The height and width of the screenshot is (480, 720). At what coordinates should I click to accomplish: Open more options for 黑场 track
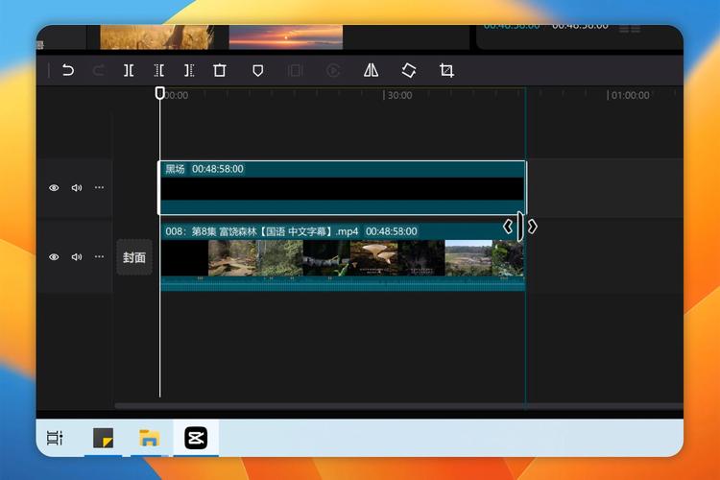(x=99, y=187)
